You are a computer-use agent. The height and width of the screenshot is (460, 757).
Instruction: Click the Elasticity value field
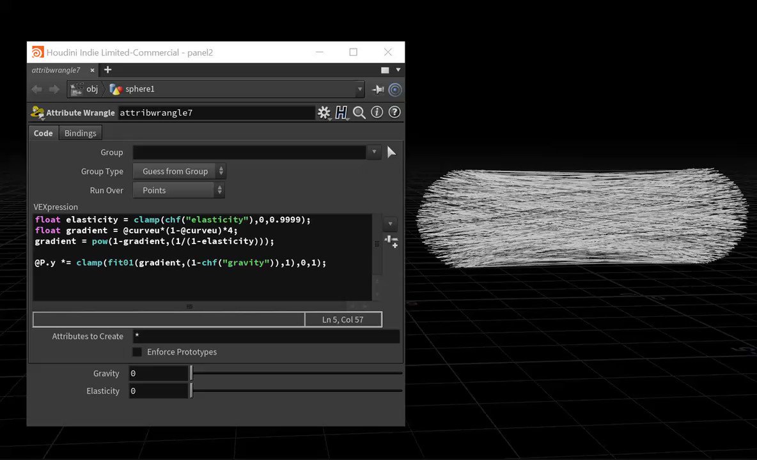point(159,391)
